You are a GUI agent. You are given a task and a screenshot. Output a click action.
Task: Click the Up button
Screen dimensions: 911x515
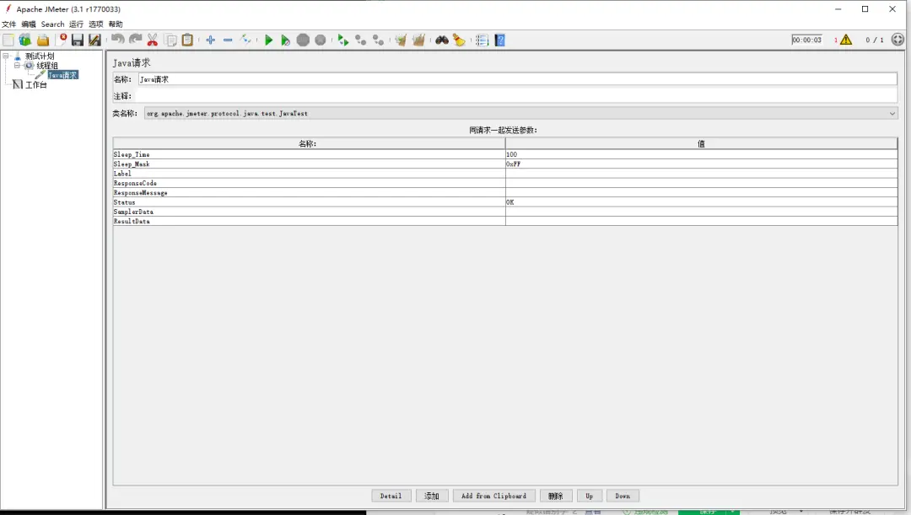pyautogui.click(x=589, y=496)
